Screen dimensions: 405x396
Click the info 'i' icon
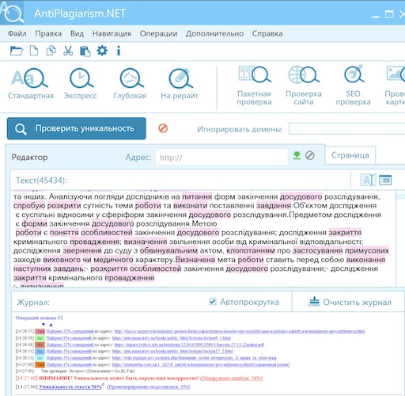click(x=119, y=51)
